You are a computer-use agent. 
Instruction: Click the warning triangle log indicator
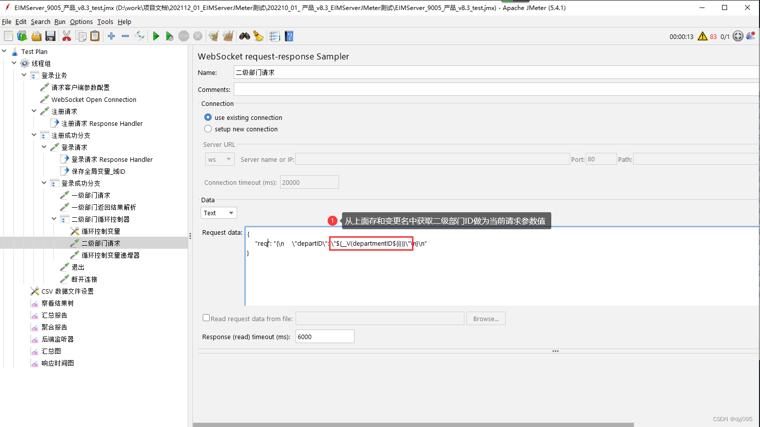click(703, 36)
